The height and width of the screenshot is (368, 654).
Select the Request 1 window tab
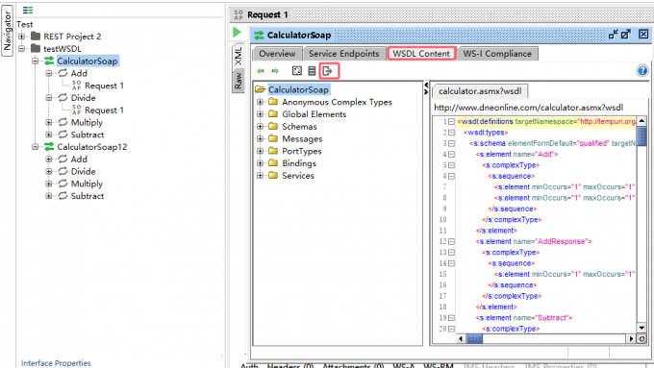click(x=267, y=15)
